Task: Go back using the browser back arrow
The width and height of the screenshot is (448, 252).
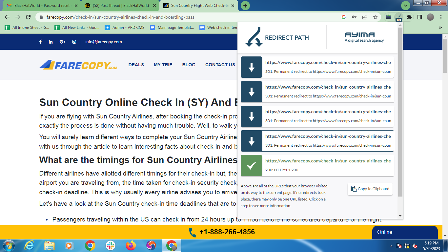Action: click(7, 17)
